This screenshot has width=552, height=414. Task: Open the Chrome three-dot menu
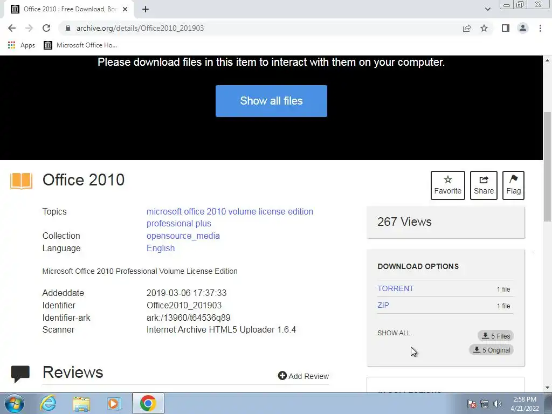(540, 28)
